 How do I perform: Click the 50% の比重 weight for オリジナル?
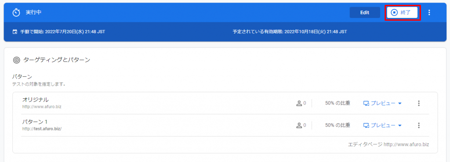[337, 103]
